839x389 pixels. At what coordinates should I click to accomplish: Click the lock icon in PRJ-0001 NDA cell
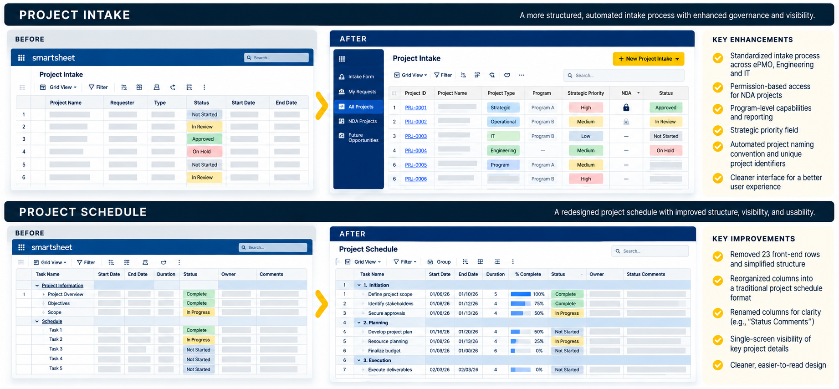pos(626,107)
